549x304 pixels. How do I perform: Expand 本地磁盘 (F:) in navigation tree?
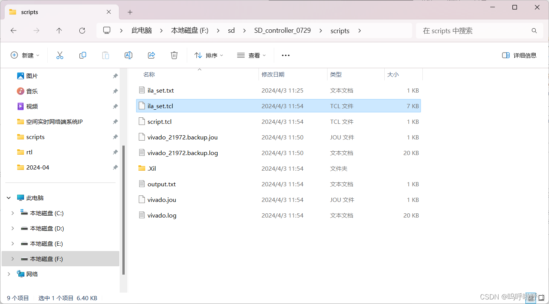[x=13, y=259]
